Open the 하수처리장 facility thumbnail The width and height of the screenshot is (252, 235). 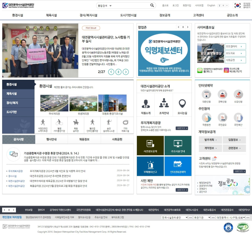[54, 103]
